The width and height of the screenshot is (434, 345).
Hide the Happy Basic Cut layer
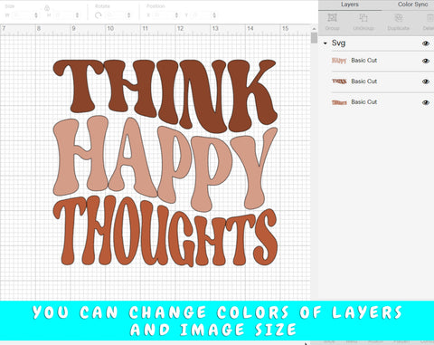click(426, 61)
